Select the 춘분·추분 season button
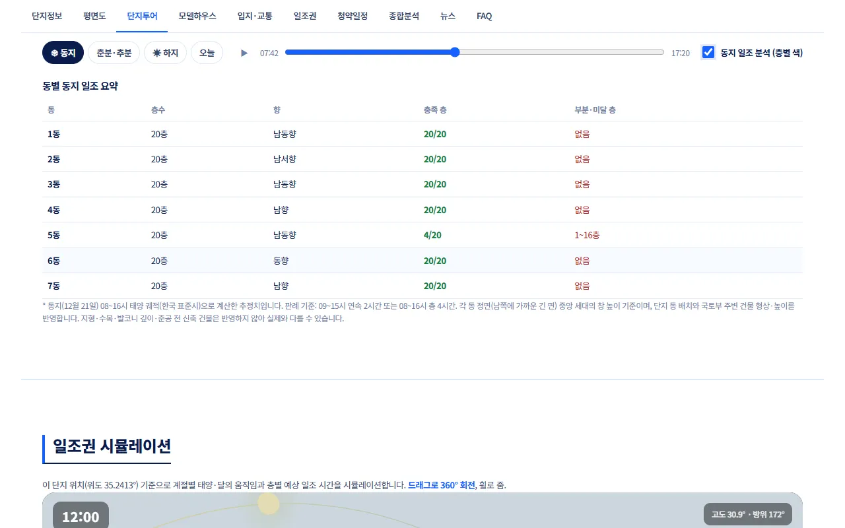Viewport: 845px width, 528px height. coord(114,53)
